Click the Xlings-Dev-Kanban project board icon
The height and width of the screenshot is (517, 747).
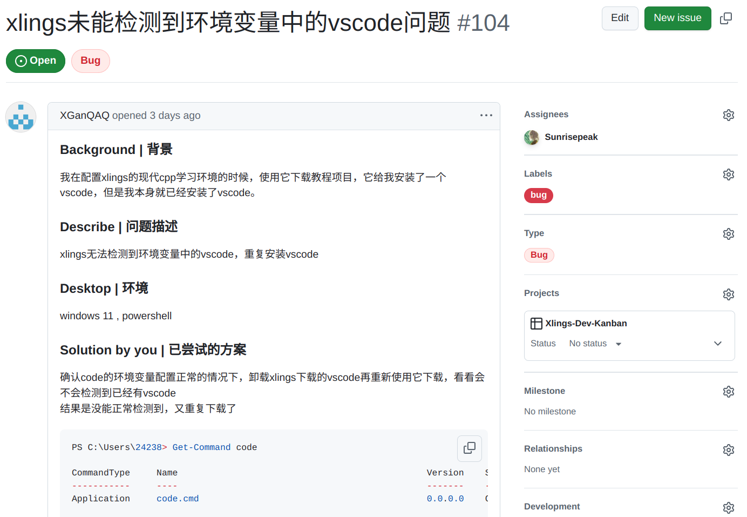[537, 324]
